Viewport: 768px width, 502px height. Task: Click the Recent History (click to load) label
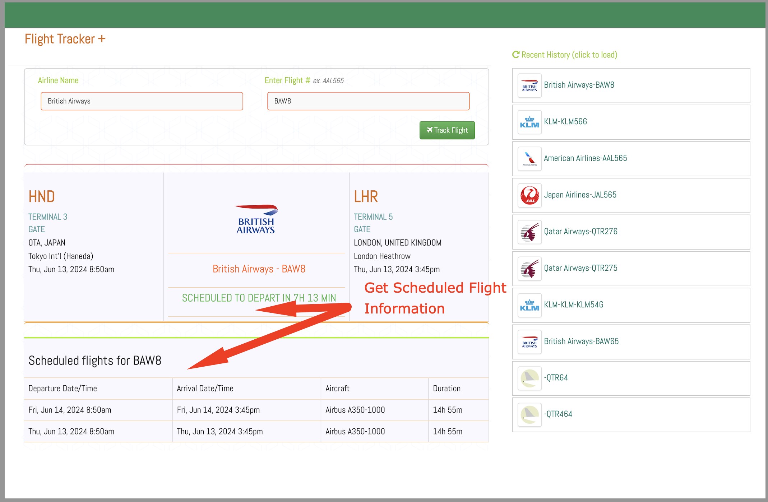[569, 55]
